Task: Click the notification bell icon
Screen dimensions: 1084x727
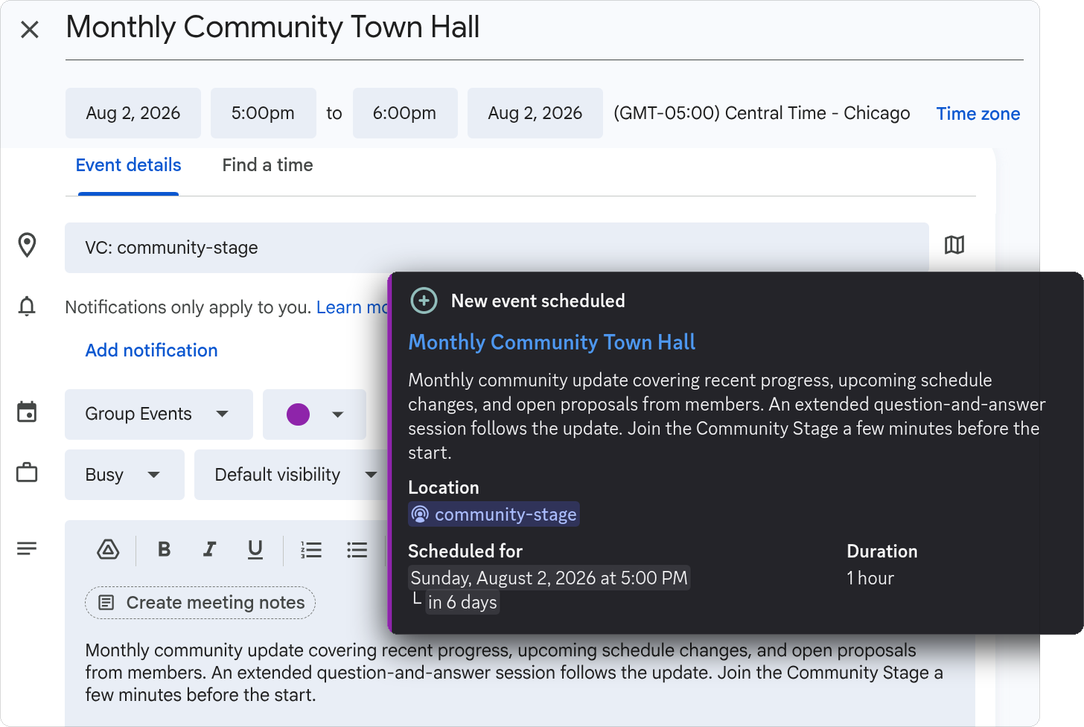Action: click(x=27, y=306)
